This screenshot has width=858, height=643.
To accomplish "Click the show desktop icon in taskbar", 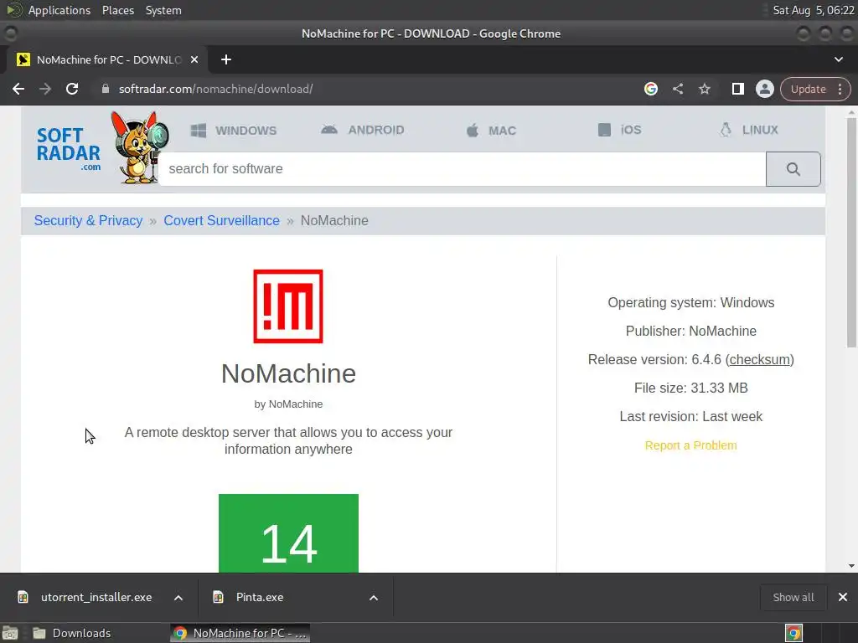I will coord(10,633).
